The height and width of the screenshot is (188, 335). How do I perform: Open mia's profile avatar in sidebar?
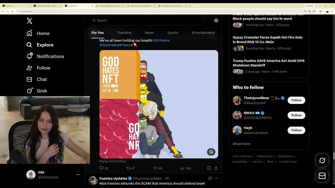click(x=31, y=175)
